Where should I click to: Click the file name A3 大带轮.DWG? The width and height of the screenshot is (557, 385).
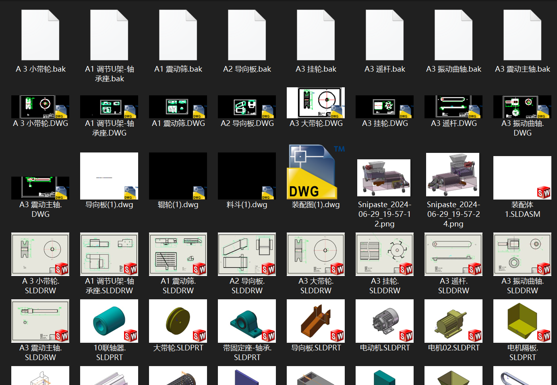pyautogui.click(x=316, y=124)
